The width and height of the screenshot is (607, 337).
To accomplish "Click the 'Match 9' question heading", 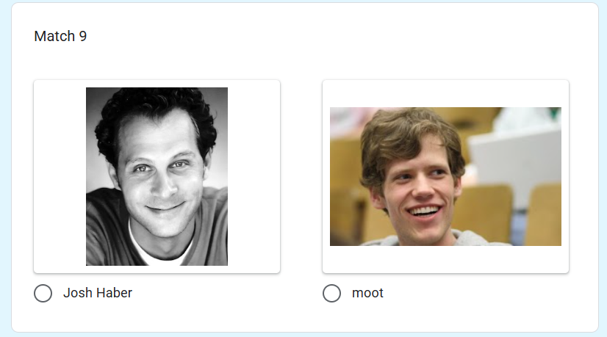I will (60, 36).
